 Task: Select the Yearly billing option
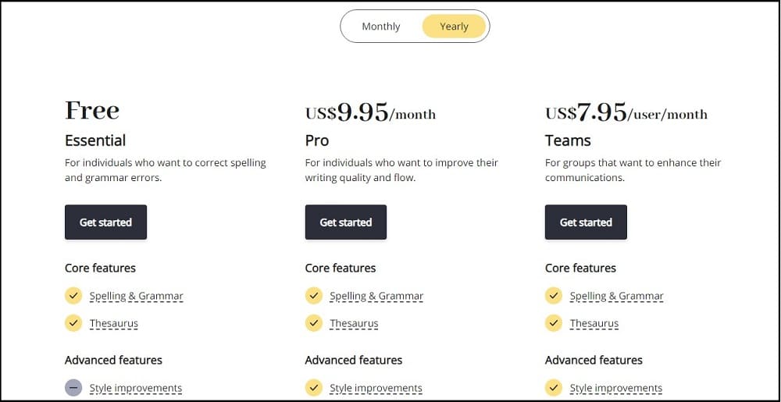(454, 27)
